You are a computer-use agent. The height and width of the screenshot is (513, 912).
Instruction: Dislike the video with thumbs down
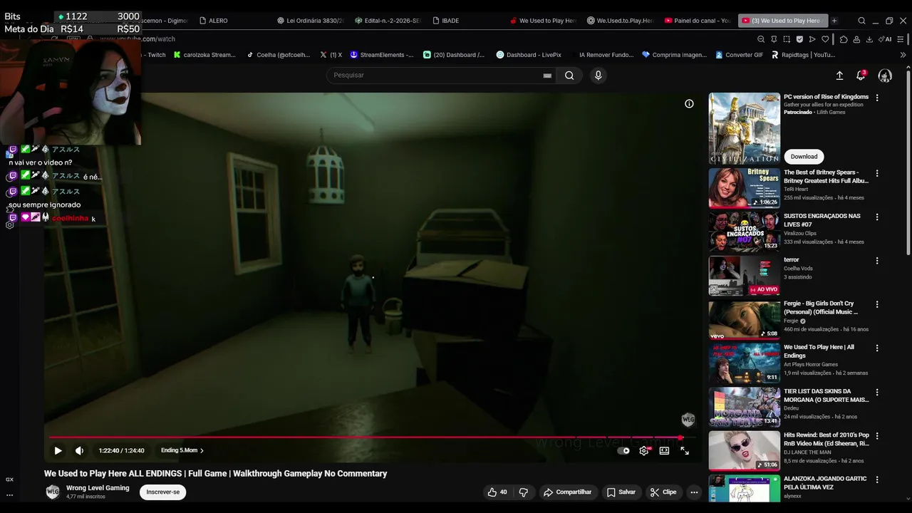[524, 492]
